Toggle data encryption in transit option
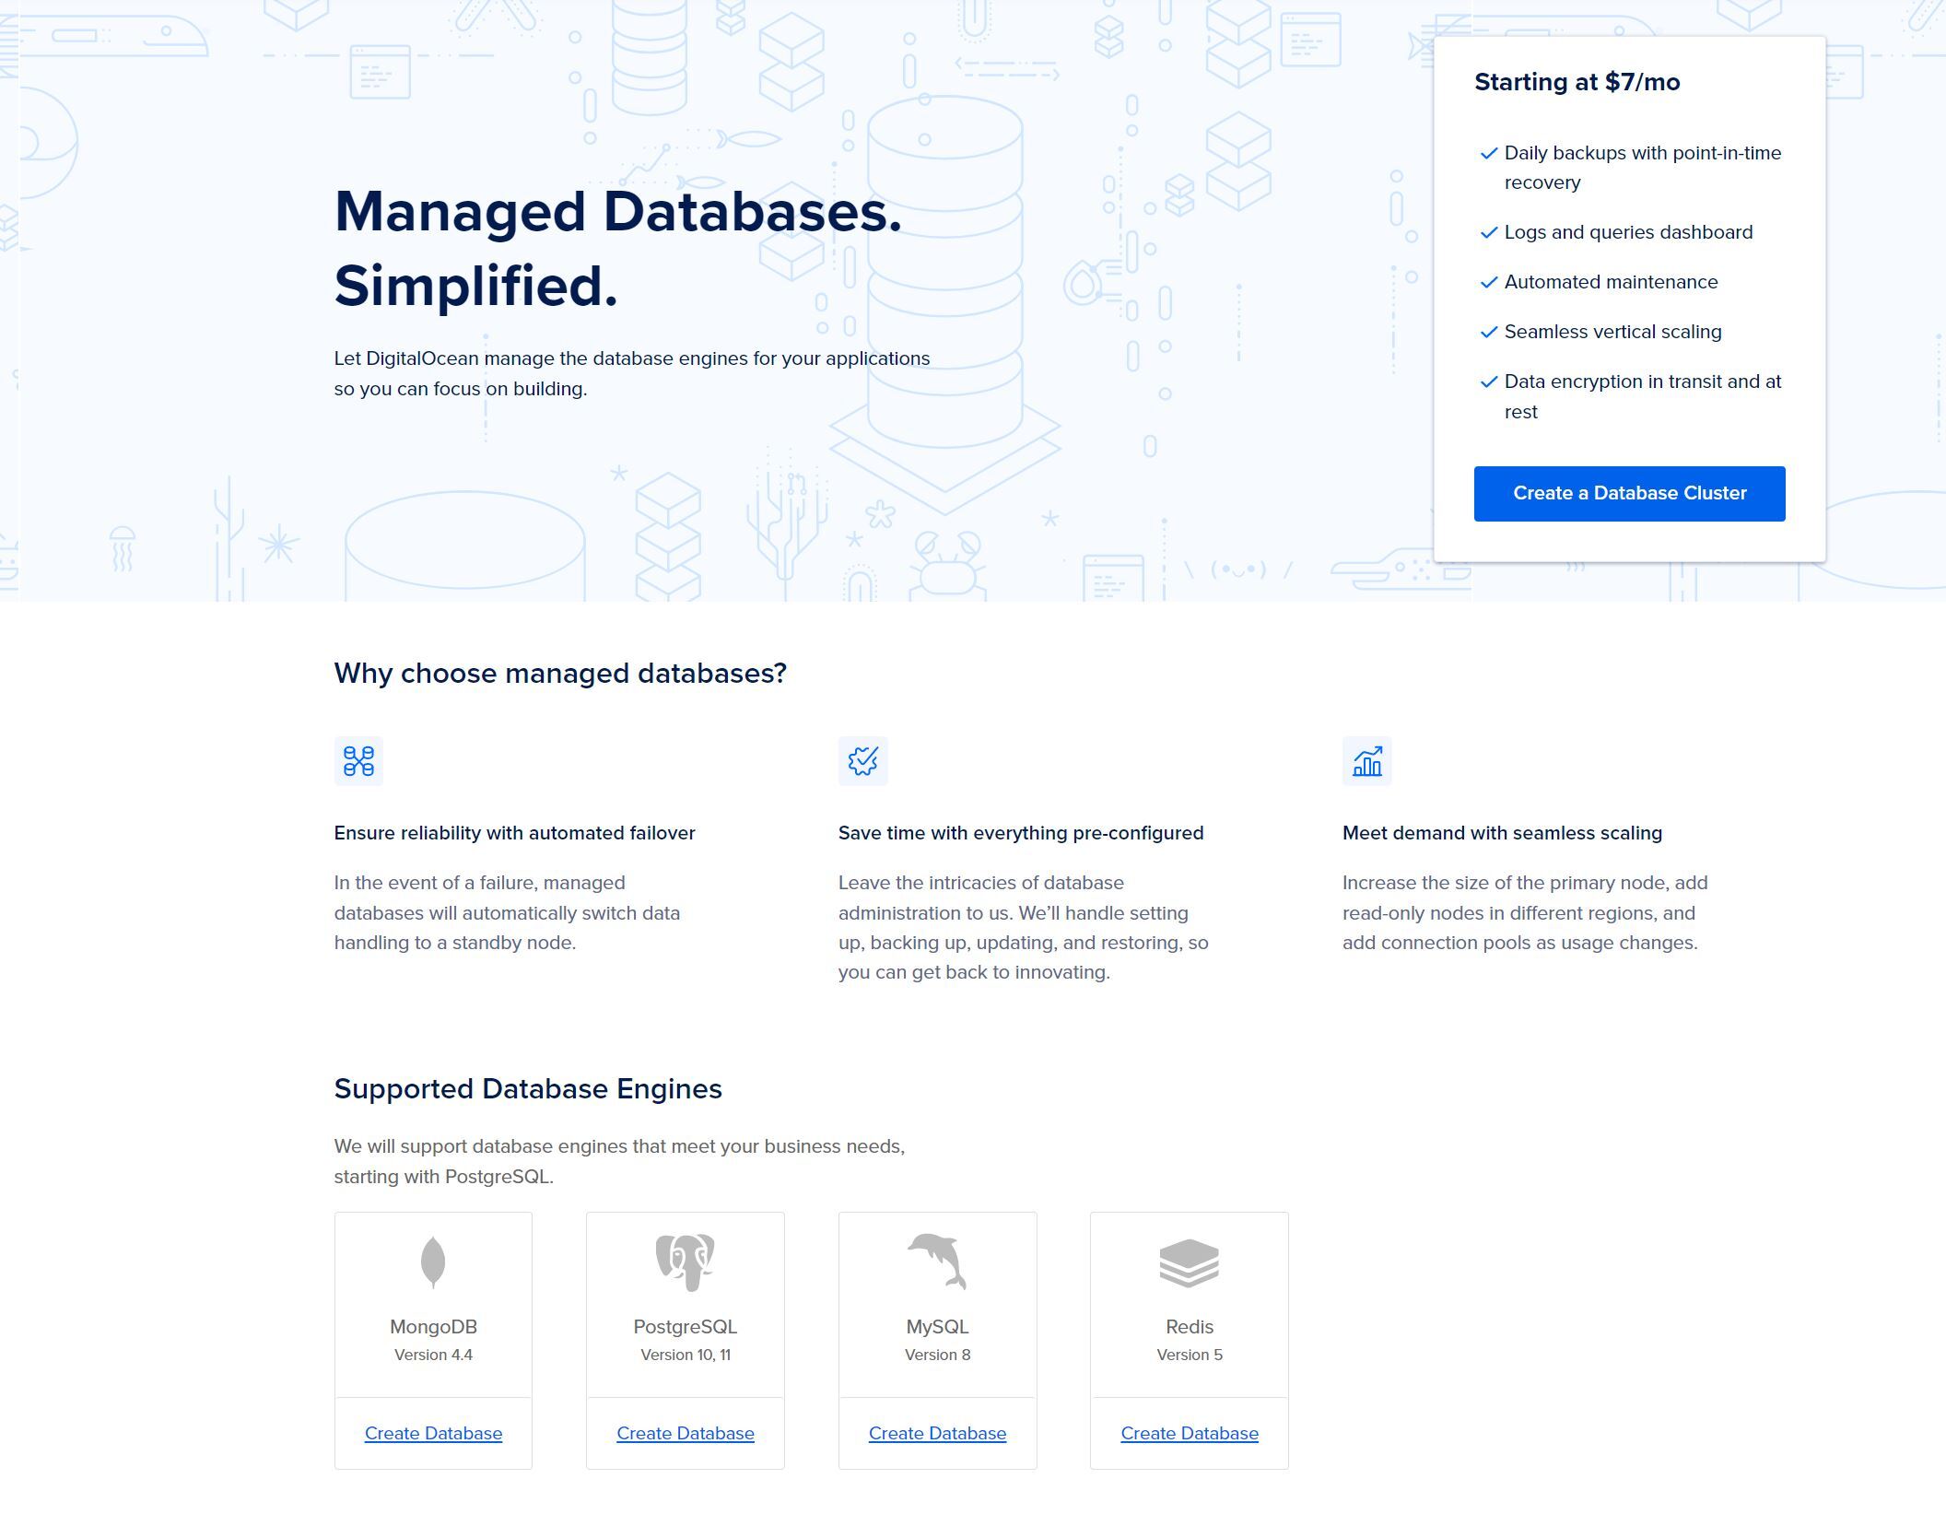 pos(1486,381)
